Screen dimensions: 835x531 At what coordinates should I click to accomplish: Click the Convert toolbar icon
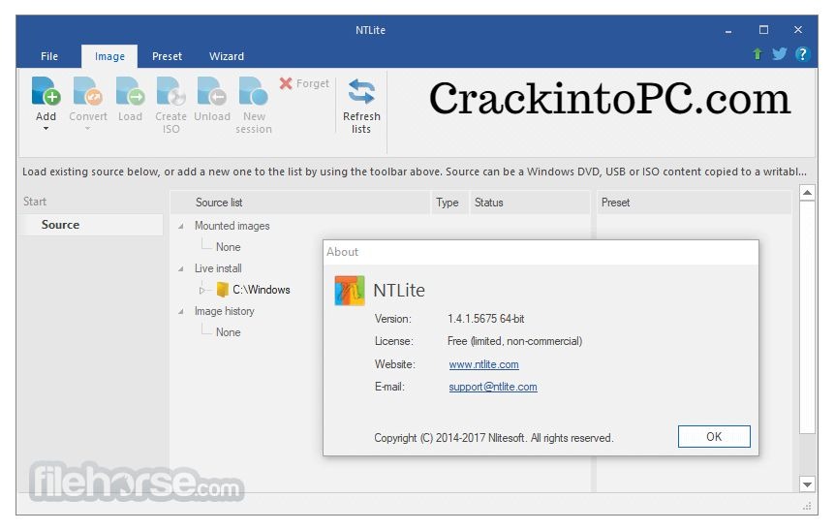click(x=88, y=90)
